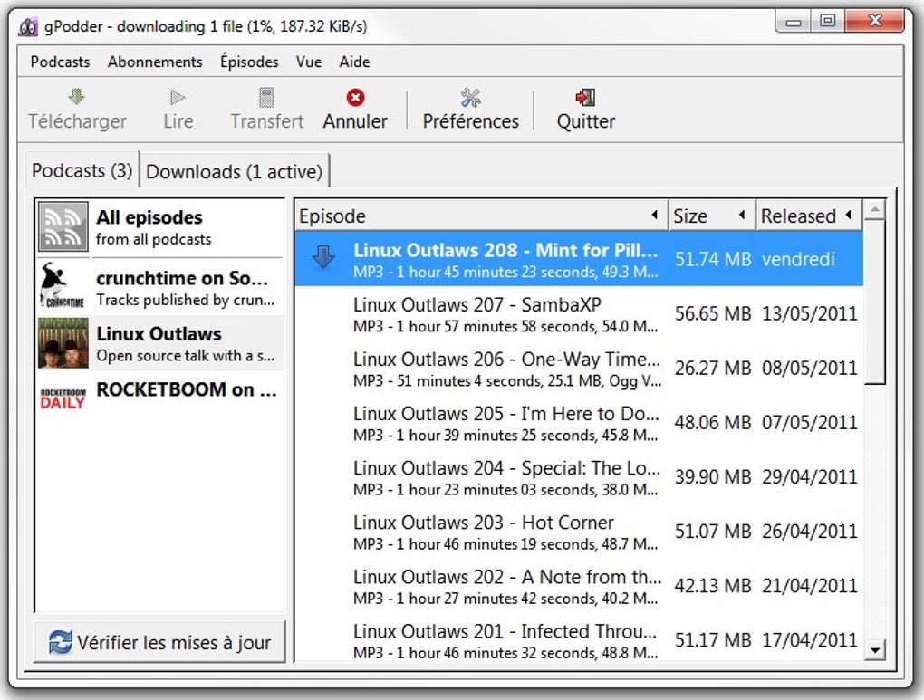924x700 pixels.
Task: Click the 26/04/2011 release date
Action: point(810,532)
